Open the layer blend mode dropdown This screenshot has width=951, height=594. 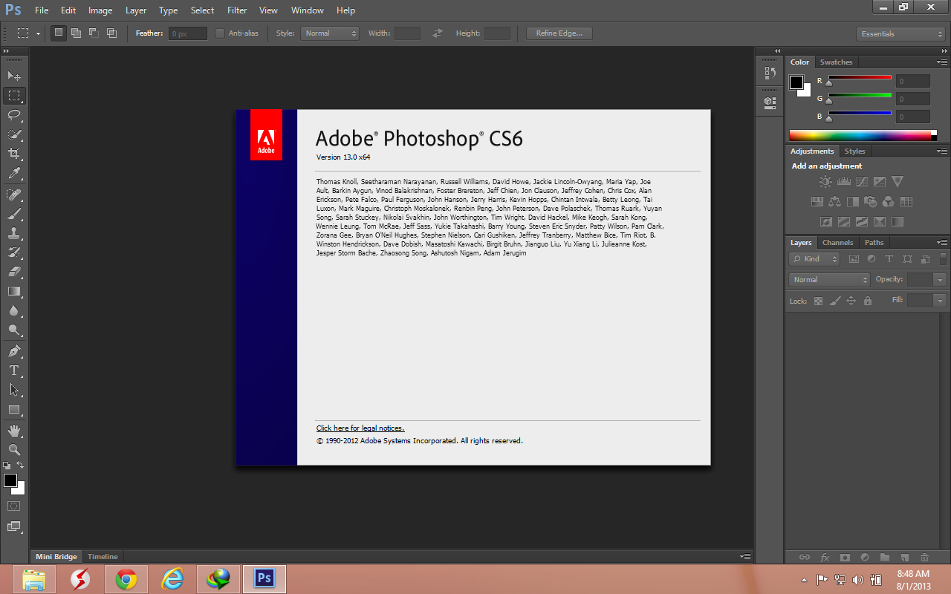(828, 280)
